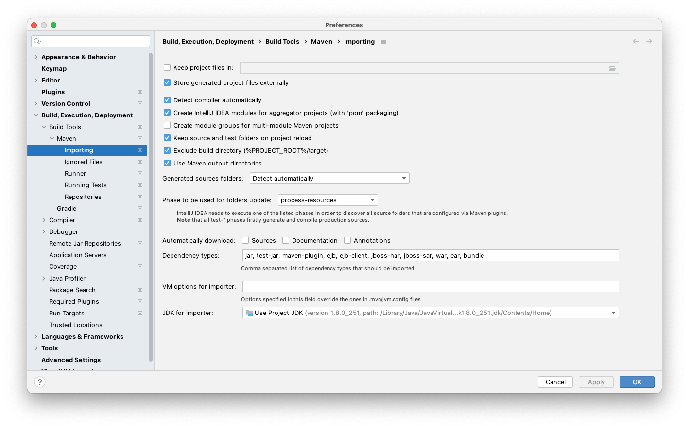This screenshot has width=689, height=429.
Task: Enable automatic download of Documentation
Action: tap(286, 240)
